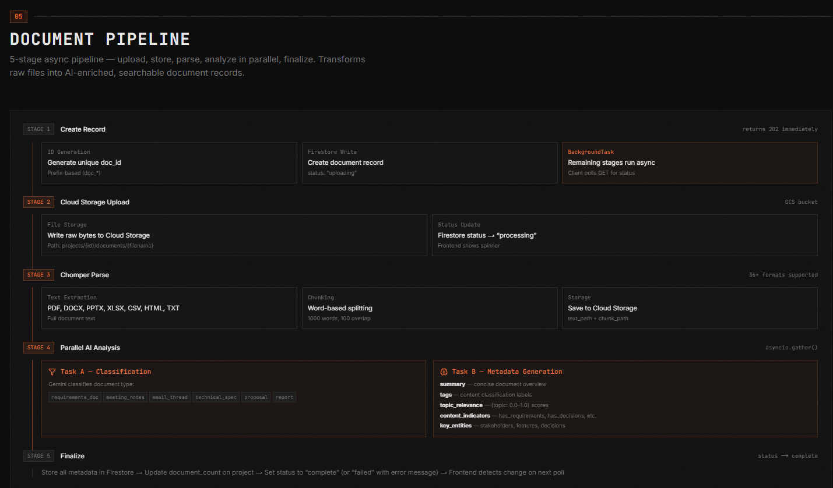Screen dimensions: 833x488
Task: Click the STAGE 4 badge
Action: tap(39, 348)
